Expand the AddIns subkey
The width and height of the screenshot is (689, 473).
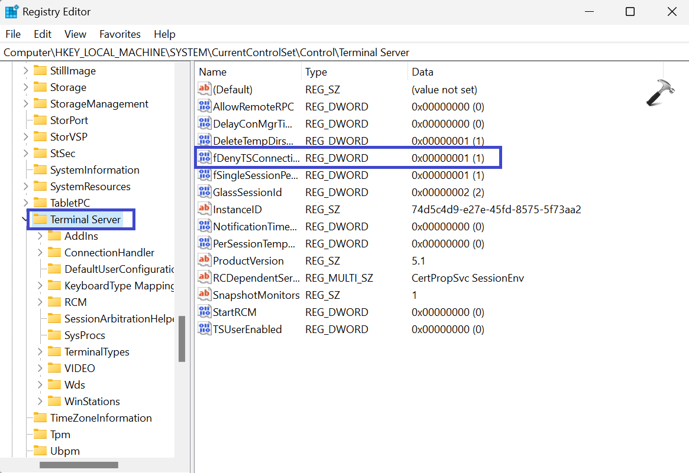coord(40,236)
